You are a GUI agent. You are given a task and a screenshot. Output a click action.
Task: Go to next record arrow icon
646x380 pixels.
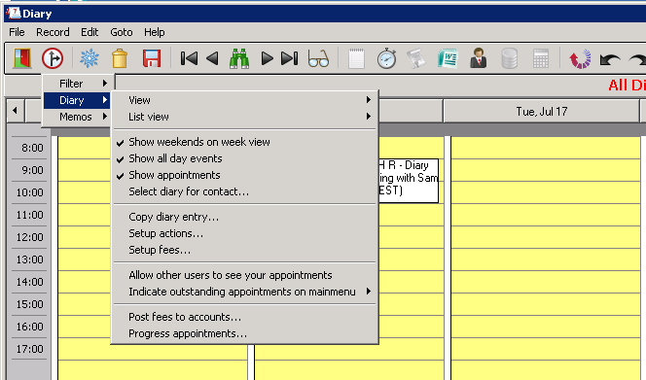point(267,58)
